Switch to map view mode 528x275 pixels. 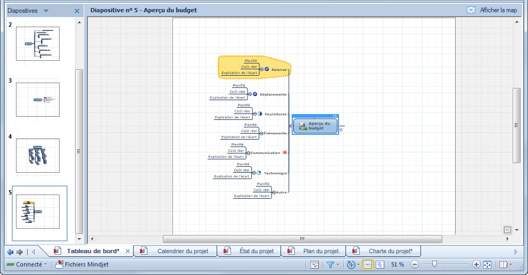368,264
